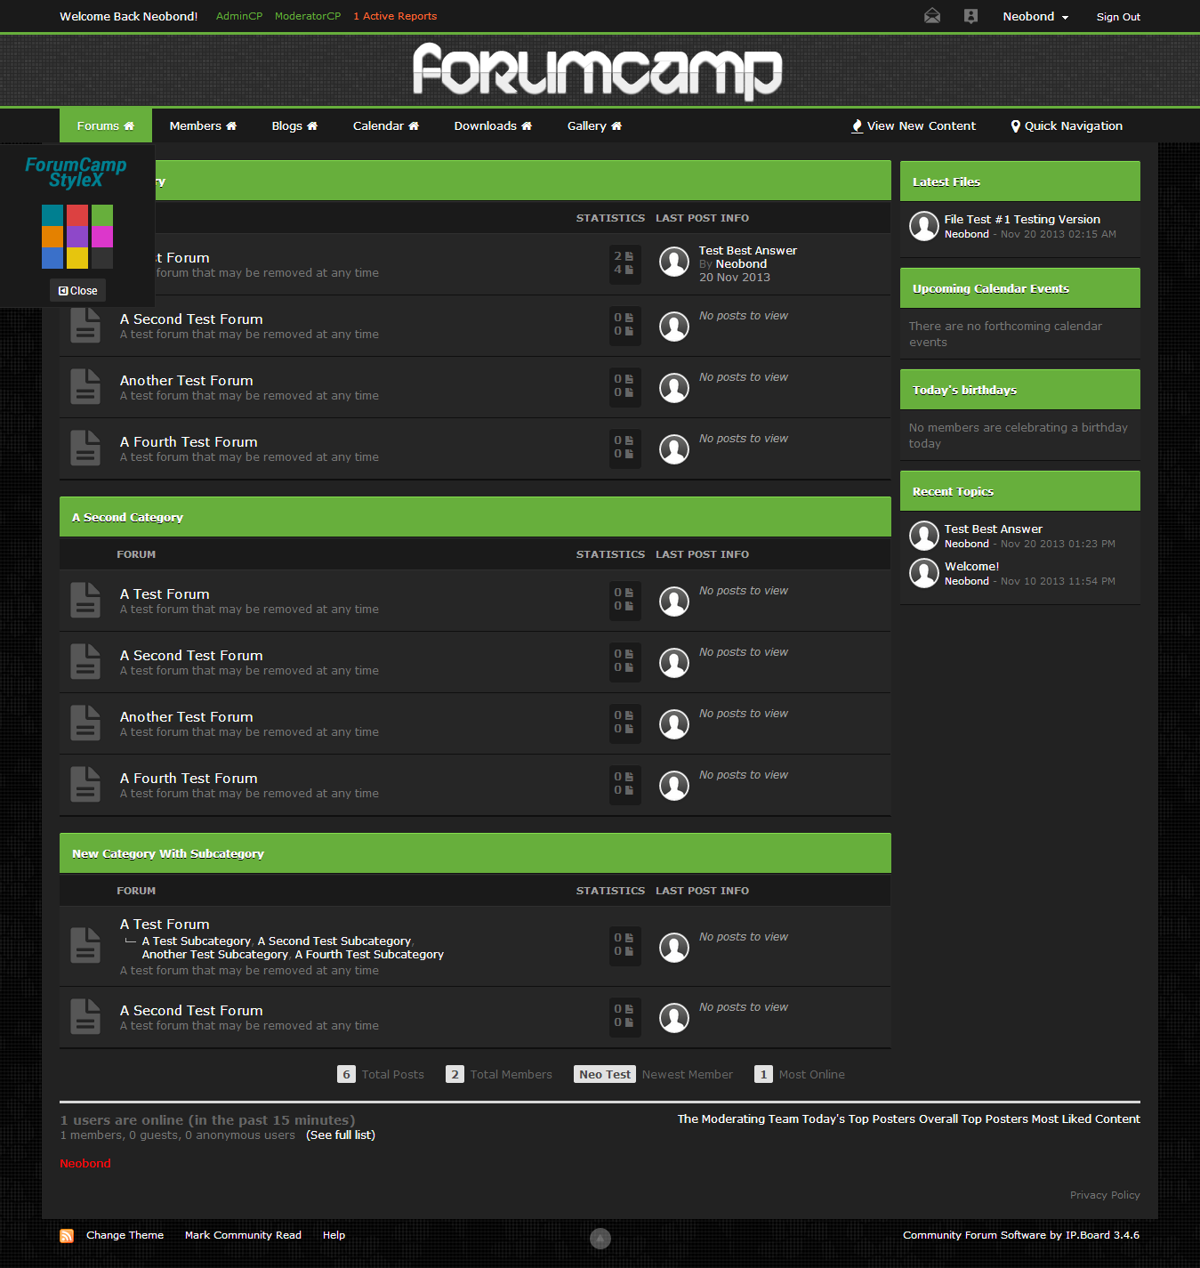Select the yellow StyleX color swatch
This screenshot has height=1268, width=1200.
tap(77, 258)
